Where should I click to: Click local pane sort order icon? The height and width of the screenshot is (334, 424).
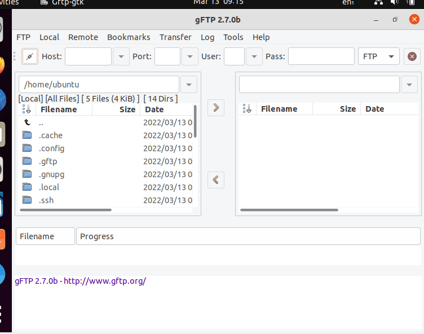[x=26, y=109]
